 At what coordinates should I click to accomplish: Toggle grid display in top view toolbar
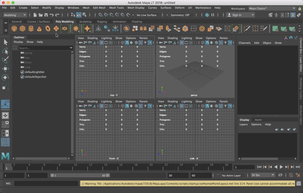pyautogui.click(x=102, y=43)
